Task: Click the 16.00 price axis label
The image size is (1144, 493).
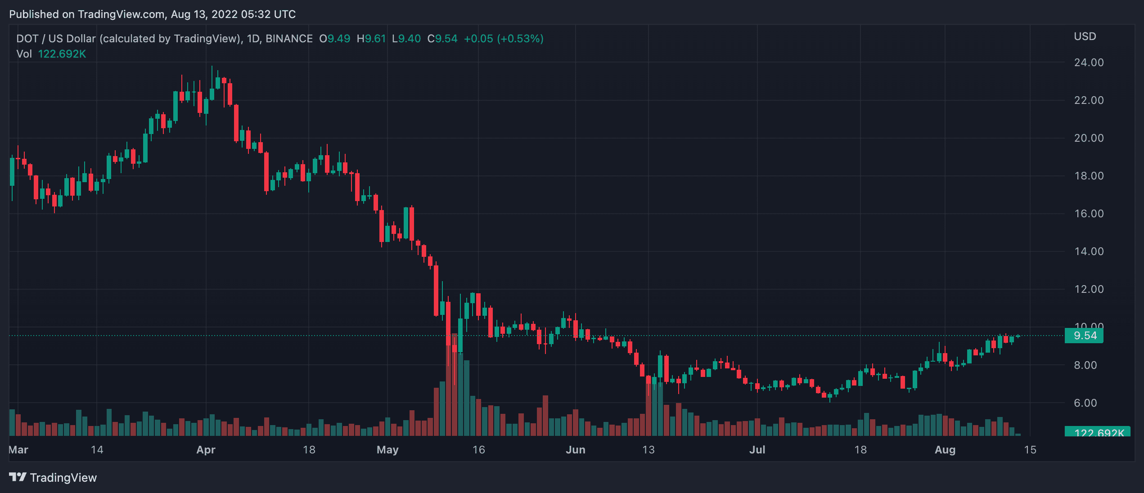Action: pos(1089,214)
